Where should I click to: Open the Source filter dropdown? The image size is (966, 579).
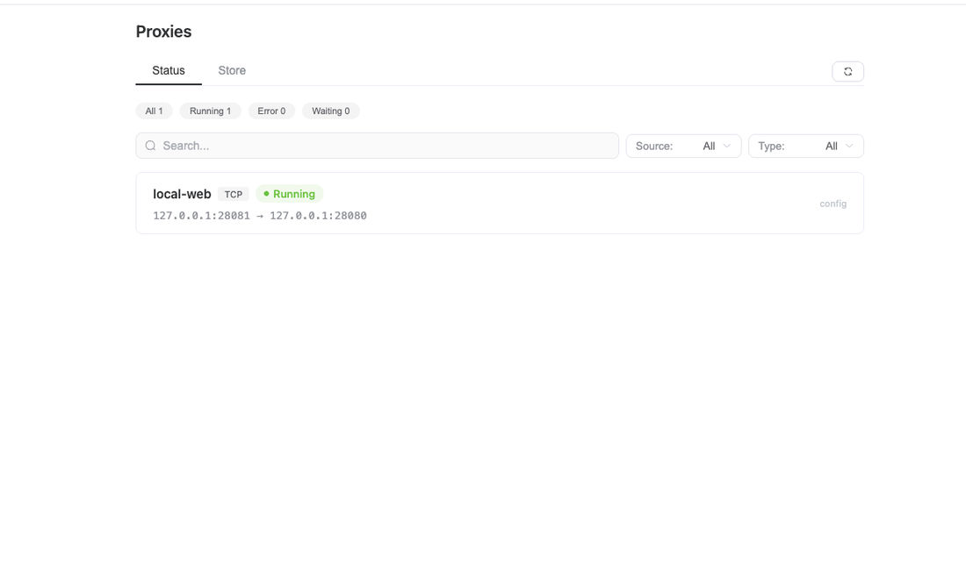(x=683, y=146)
